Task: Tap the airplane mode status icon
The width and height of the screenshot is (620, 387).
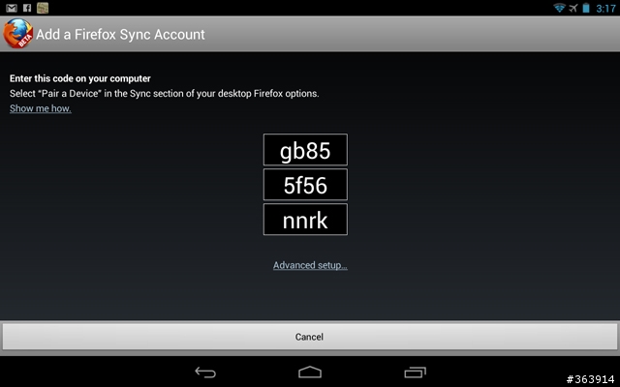Action: pos(573,8)
